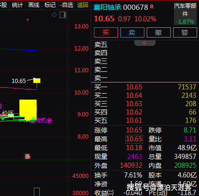
Task: Click the 45000 volume axis label
Action: coord(81,176)
